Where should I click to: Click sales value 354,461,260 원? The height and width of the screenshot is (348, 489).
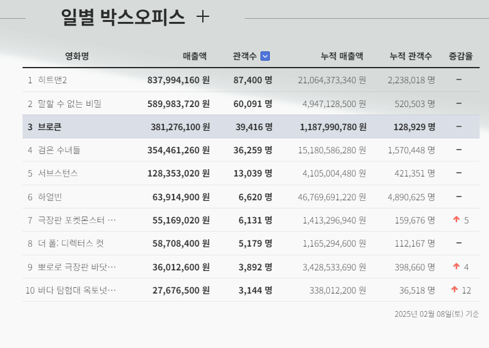178,150
